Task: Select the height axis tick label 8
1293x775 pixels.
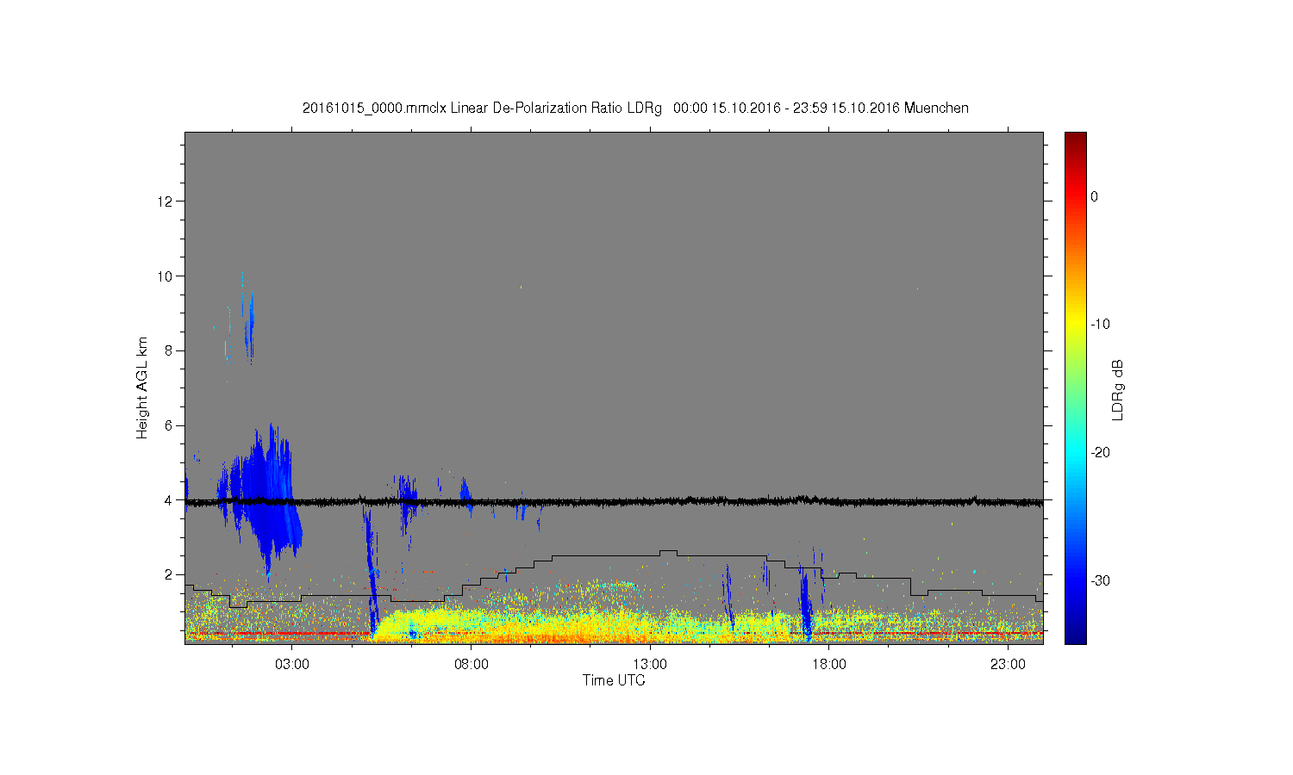Action: 170,350
